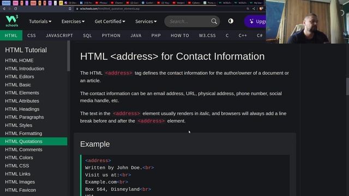Select the W3.CSS topic tab
This screenshot has width=349, height=196.
tap(207, 35)
